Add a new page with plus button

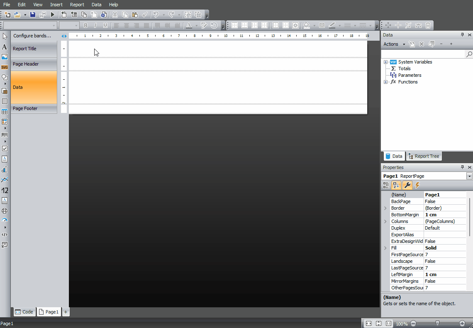click(66, 312)
